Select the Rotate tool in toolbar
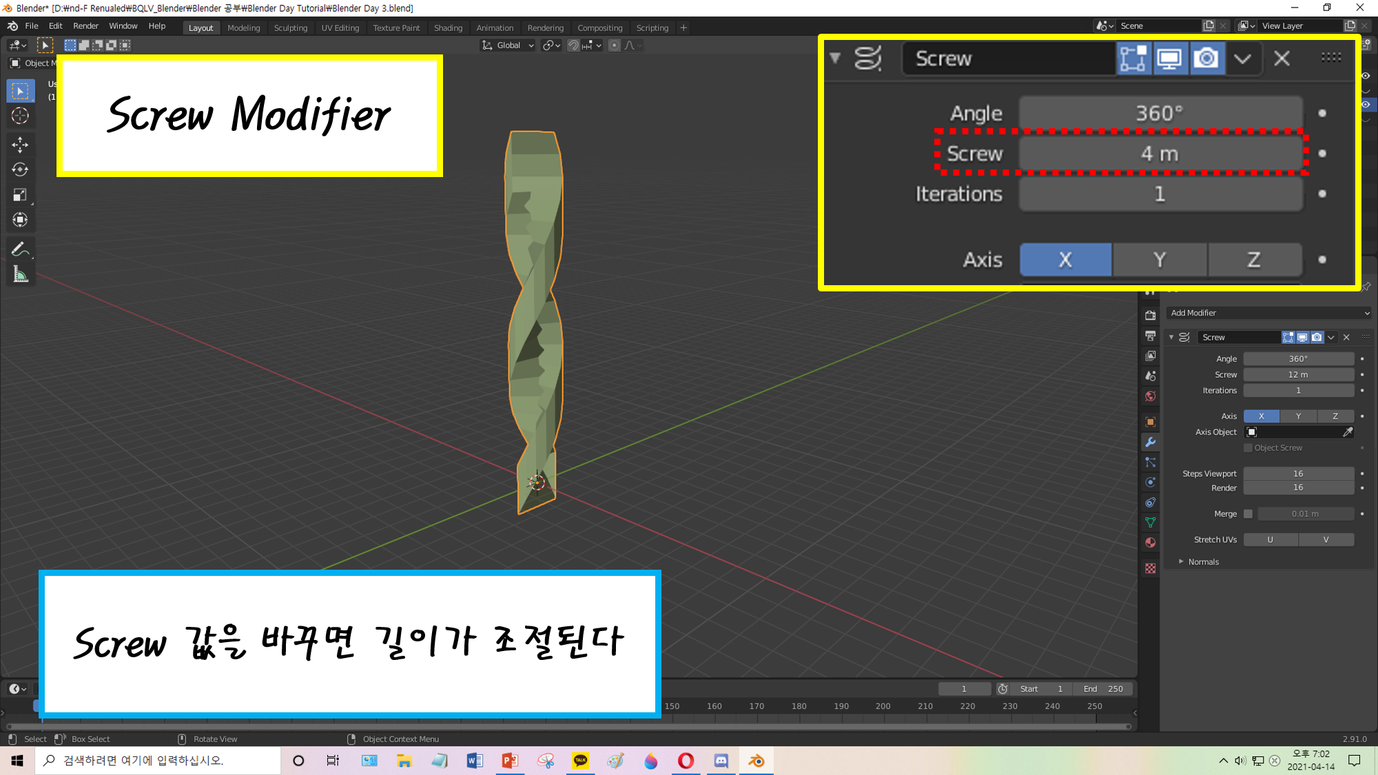This screenshot has height=775, width=1378. click(x=20, y=169)
